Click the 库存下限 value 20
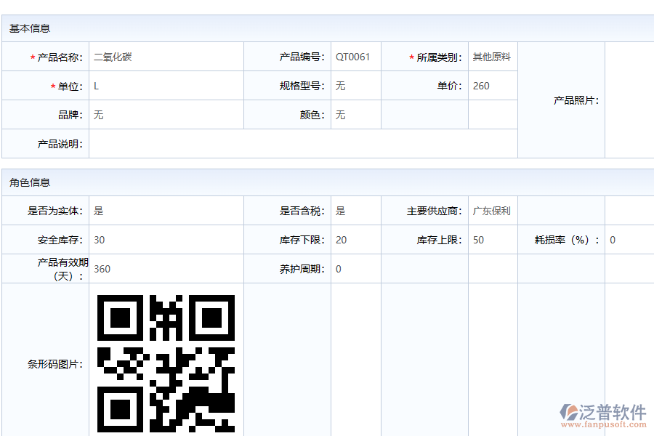Viewport: 654px width, 436px height. pos(342,240)
